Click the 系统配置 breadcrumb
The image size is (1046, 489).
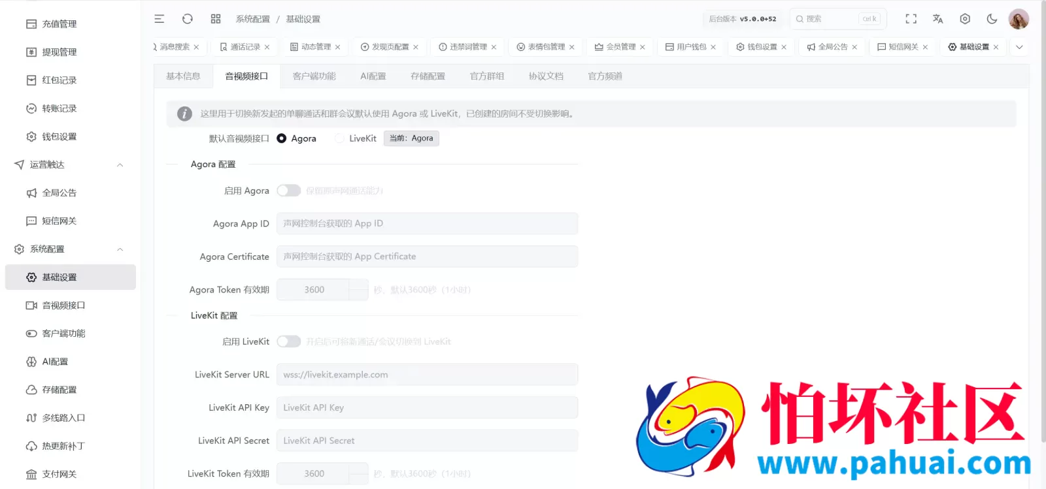(253, 19)
